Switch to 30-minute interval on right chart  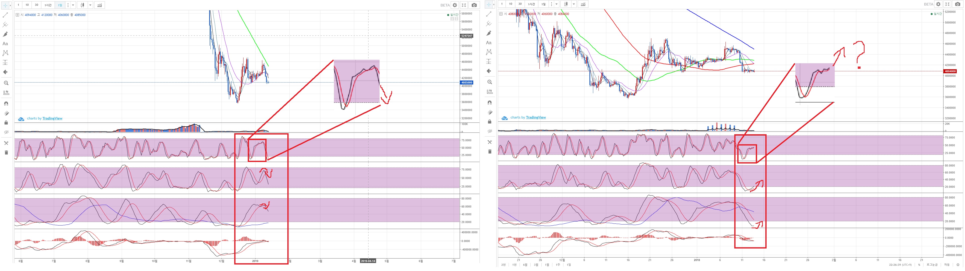pyautogui.click(x=520, y=4)
